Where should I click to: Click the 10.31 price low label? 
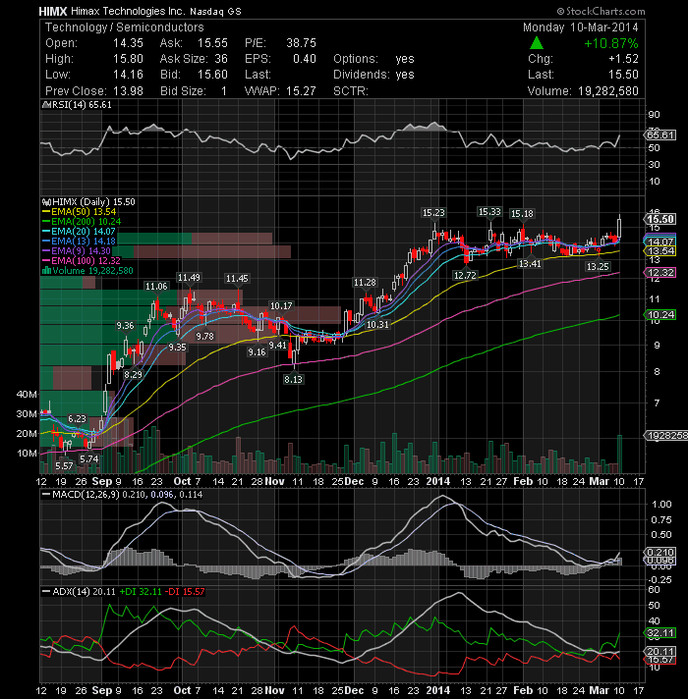(x=377, y=325)
